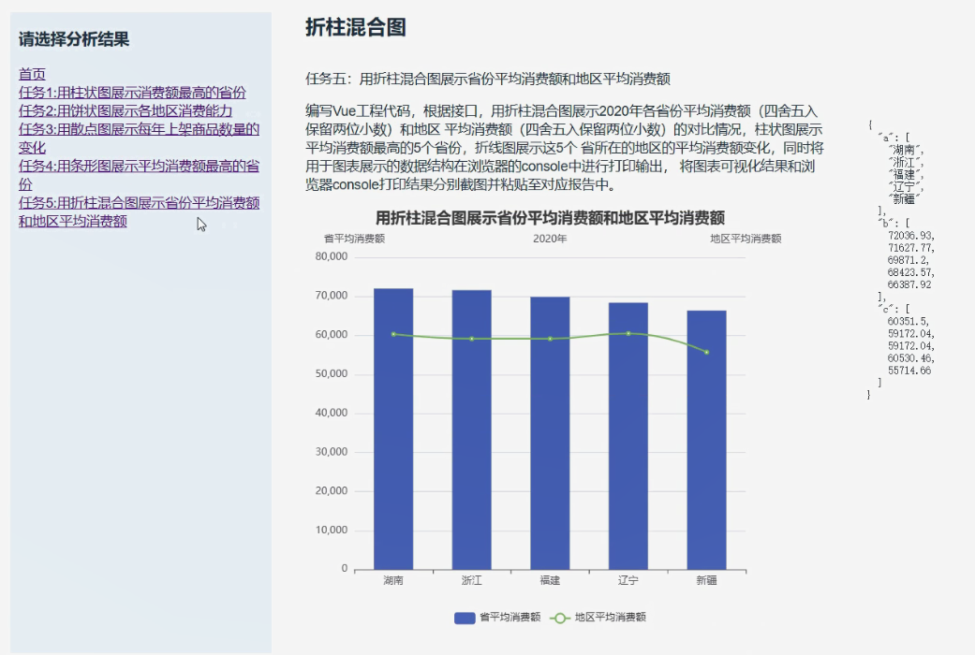The width and height of the screenshot is (975, 655).
Task: Toggle 地区平均消费额 legend line icon
Action: click(x=559, y=618)
